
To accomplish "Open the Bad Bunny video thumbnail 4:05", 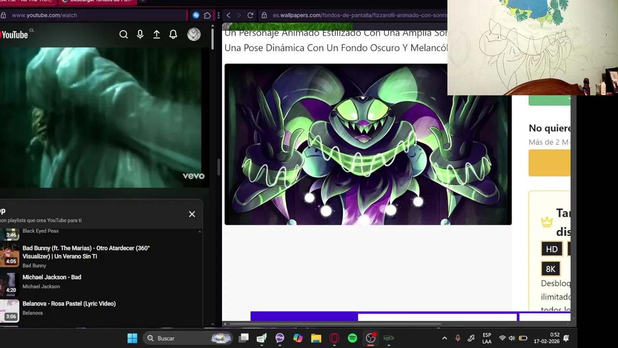I will point(10,255).
